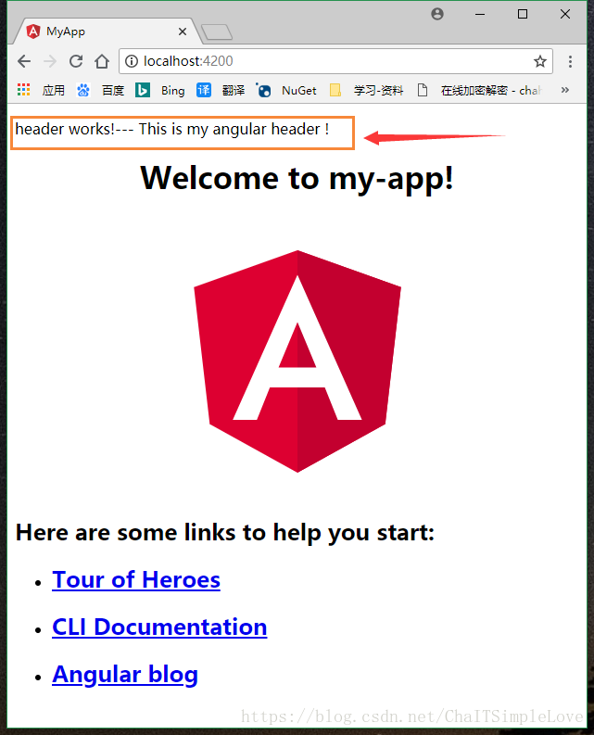View site info icon beside localhost
The height and width of the screenshot is (735, 594).
[x=132, y=61]
